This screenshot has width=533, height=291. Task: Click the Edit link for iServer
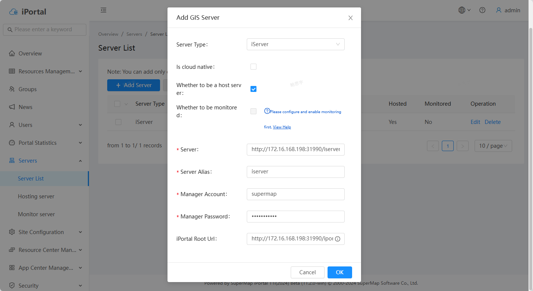(475, 122)
